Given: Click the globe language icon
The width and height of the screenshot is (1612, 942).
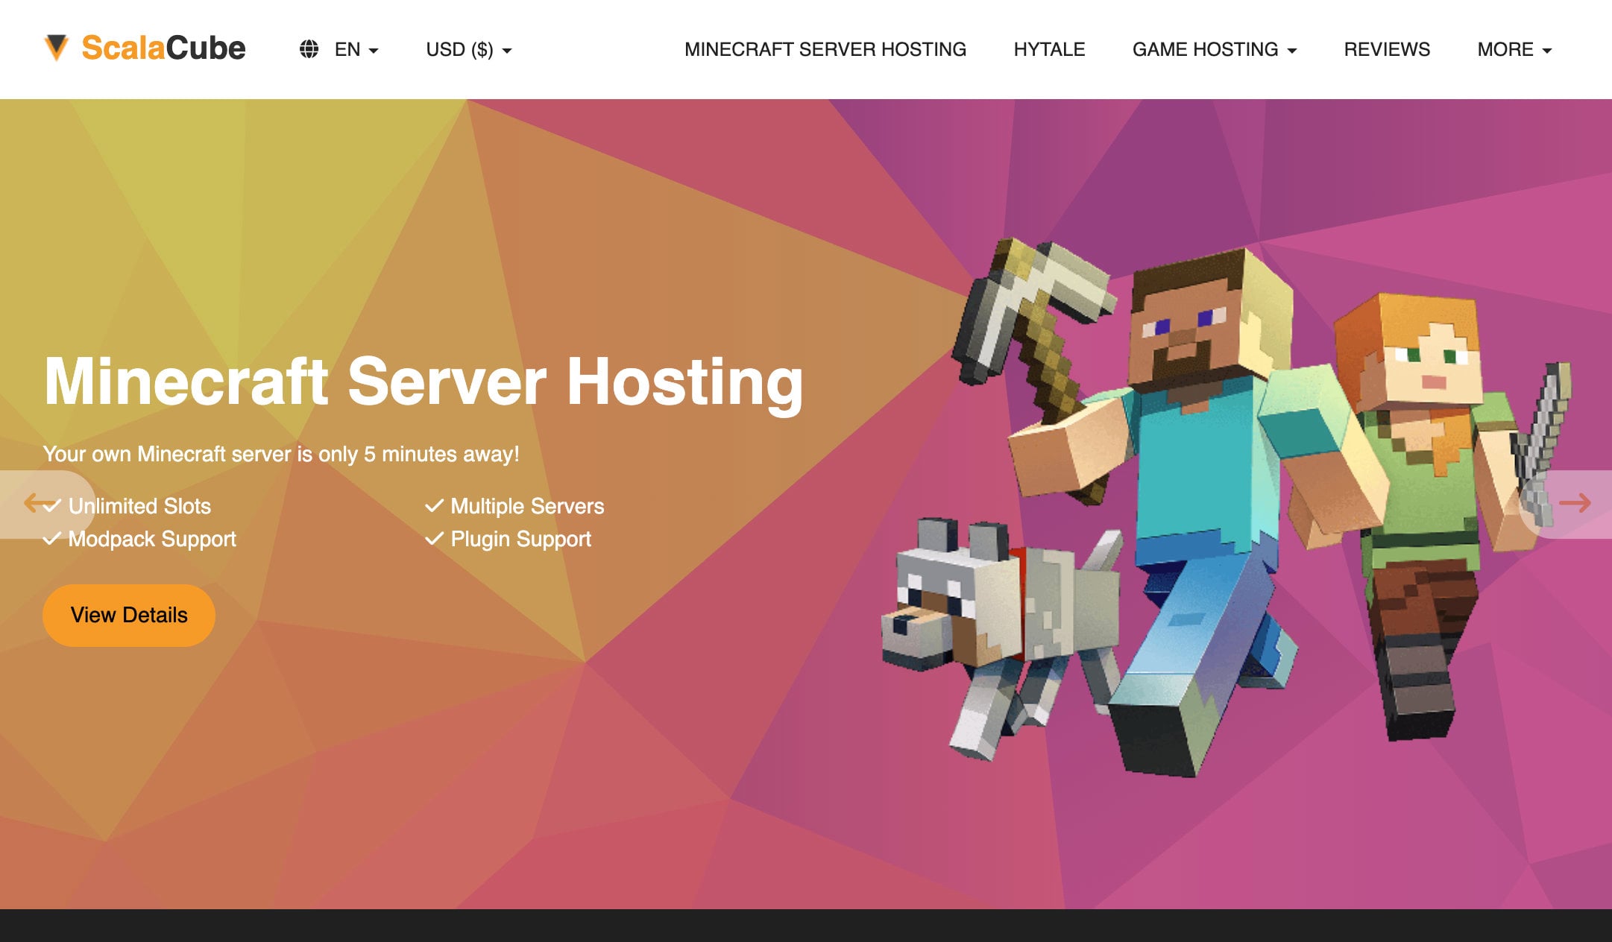Looking at the screenshot, I should point(309,49).
